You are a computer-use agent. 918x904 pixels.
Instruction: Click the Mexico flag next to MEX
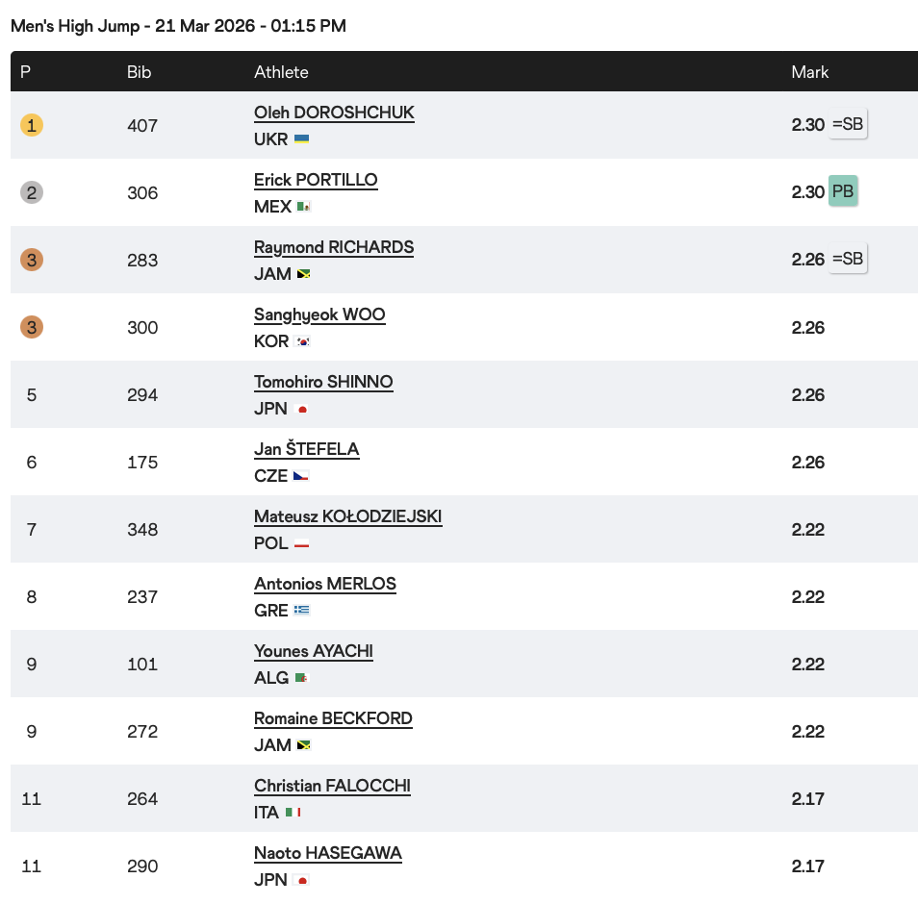pos(304,207)
